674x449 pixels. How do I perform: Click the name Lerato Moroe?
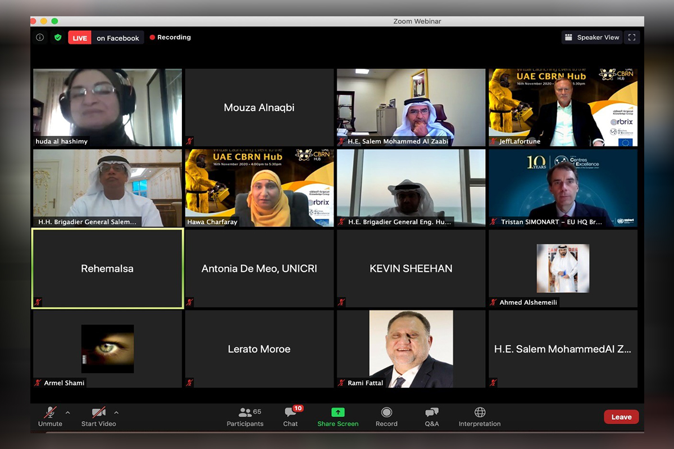[x=259, y=349]
